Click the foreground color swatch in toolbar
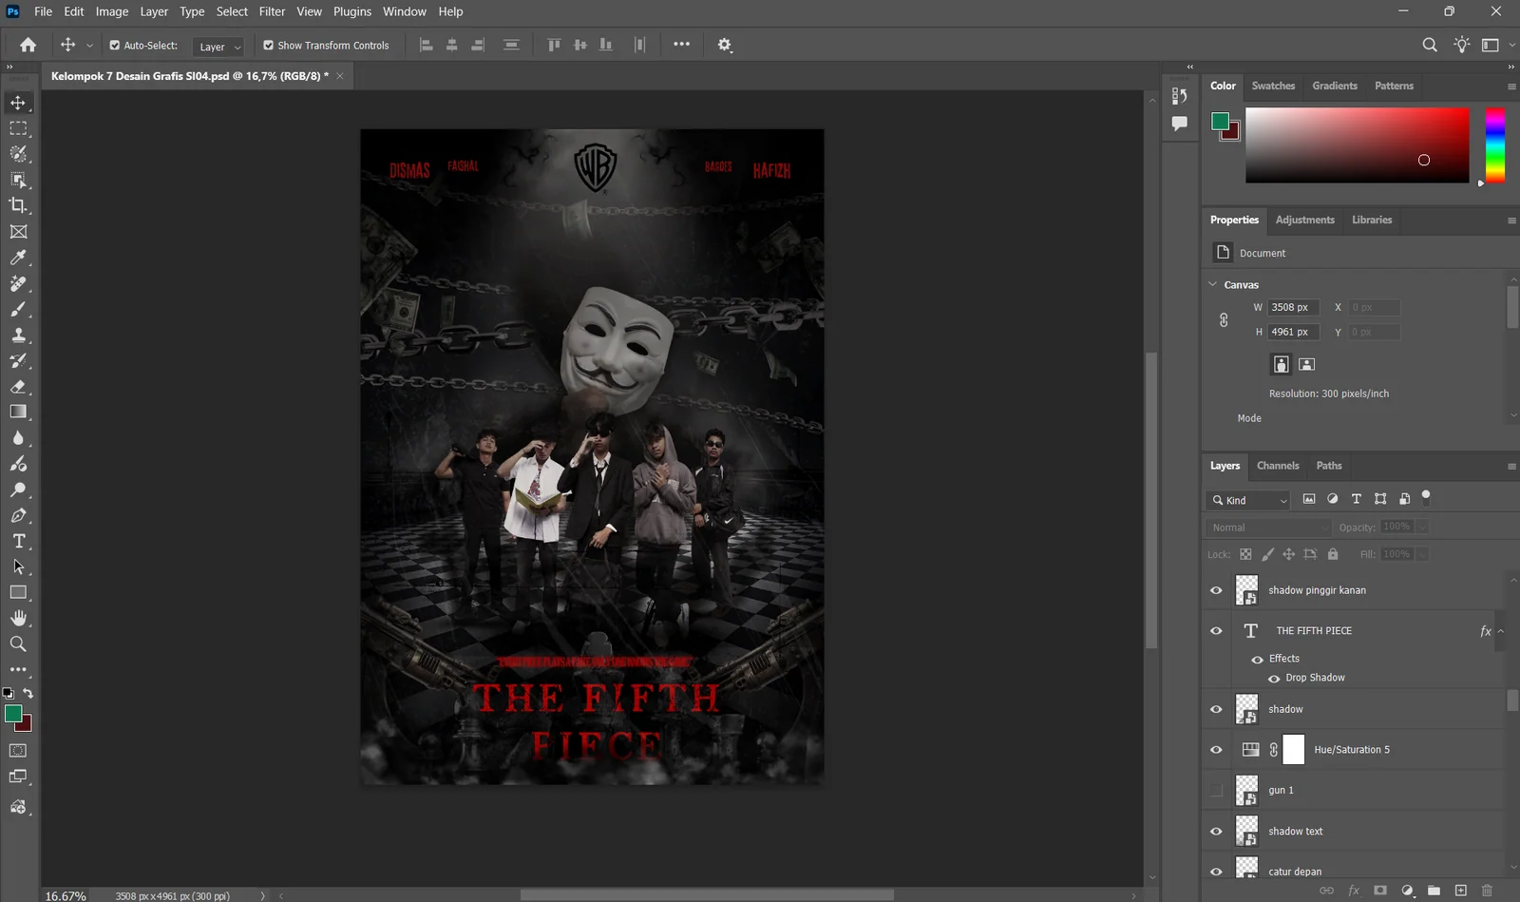 tap(12, 714)
